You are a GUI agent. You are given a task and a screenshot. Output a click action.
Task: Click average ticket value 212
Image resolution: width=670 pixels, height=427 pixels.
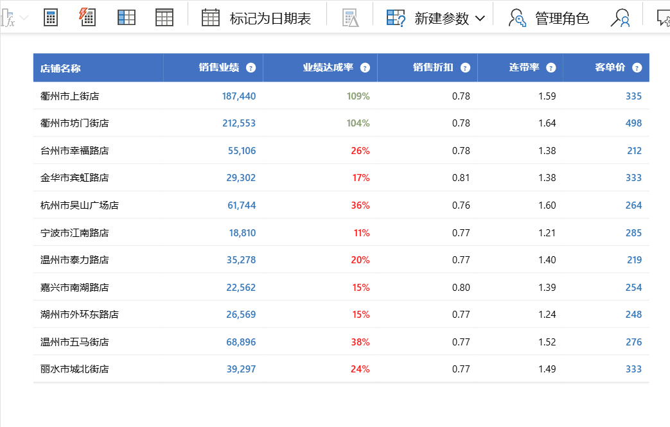tap(635, 151)
